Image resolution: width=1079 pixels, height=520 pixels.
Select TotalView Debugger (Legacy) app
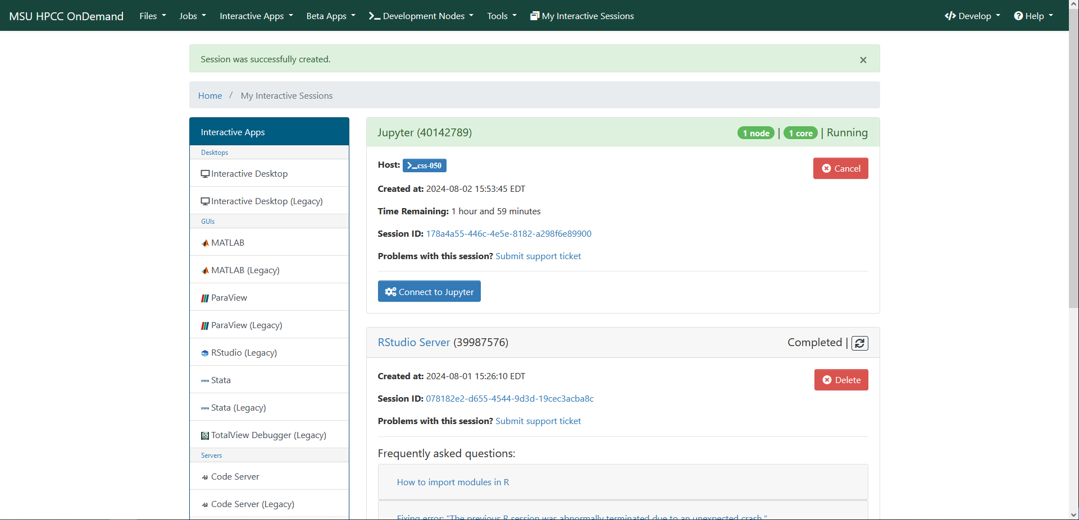click(x=269, y=435)
